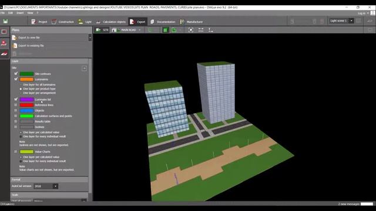Click the orange Luminaires color swatch
This screenshot has height=211, width=376.
26,79
